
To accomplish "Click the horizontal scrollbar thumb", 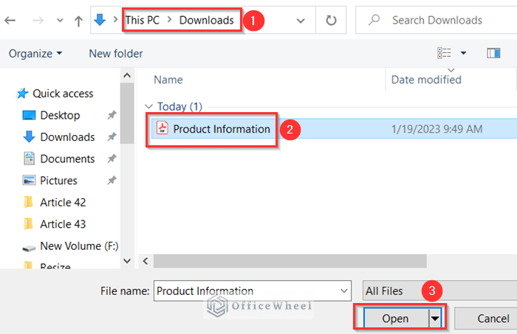I will tap(290, 261).
